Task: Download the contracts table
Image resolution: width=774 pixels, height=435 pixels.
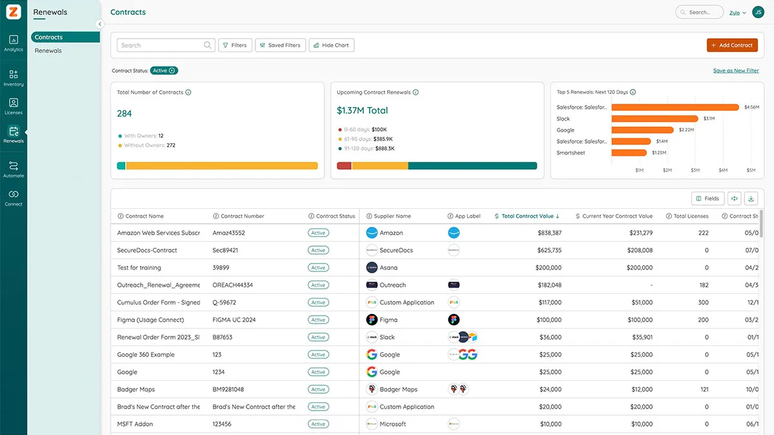Action: pos(751,198)
